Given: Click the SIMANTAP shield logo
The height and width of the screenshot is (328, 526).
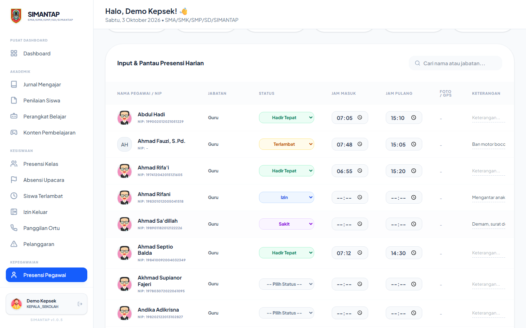Looking at the screenshot, I should (16, 16).
